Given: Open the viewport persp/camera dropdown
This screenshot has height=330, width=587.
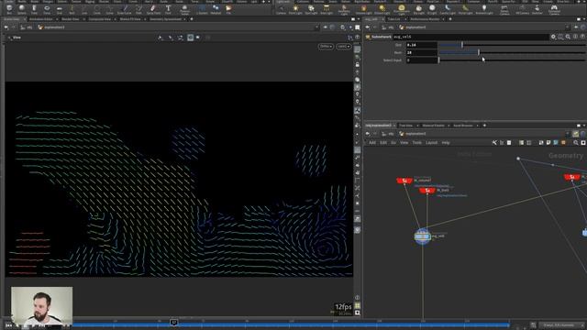Looking at the screenshot, I should (343, 47).
